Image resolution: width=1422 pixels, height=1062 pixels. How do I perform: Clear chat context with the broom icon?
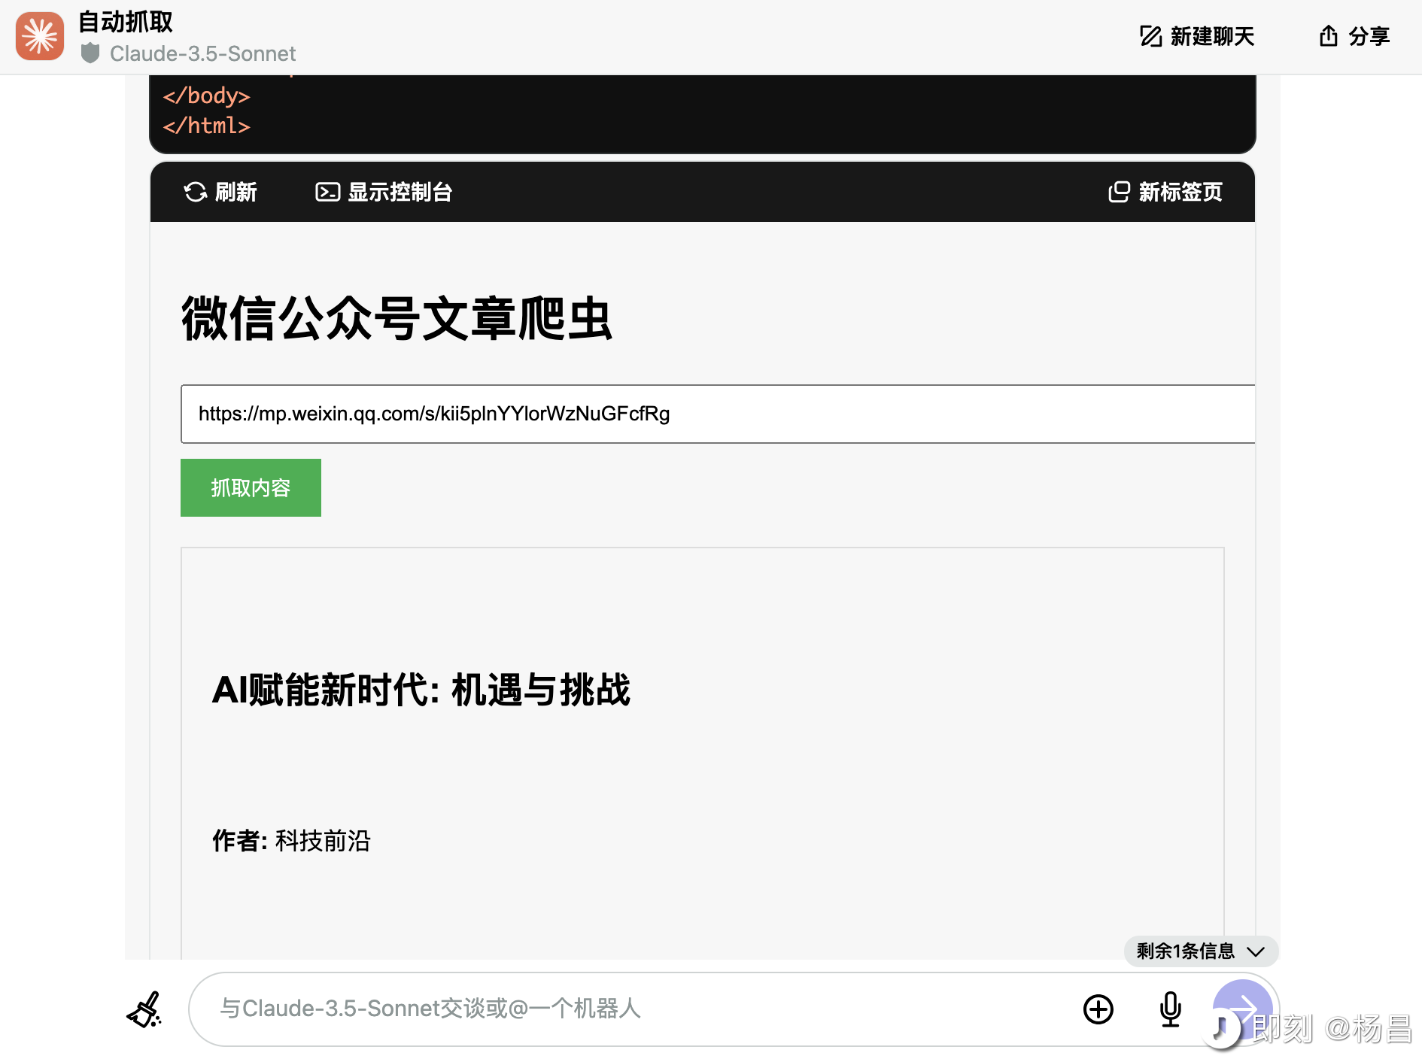point(144,1009)
